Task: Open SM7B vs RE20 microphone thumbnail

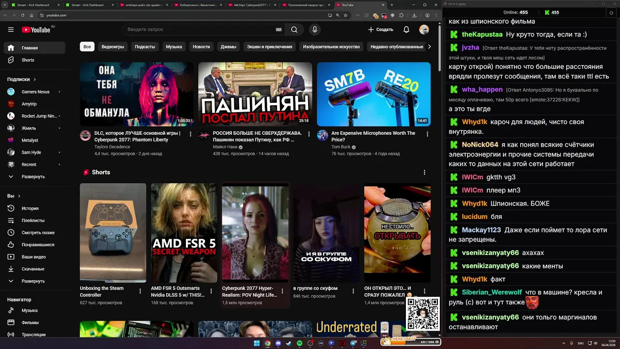Action: (374, 94)
